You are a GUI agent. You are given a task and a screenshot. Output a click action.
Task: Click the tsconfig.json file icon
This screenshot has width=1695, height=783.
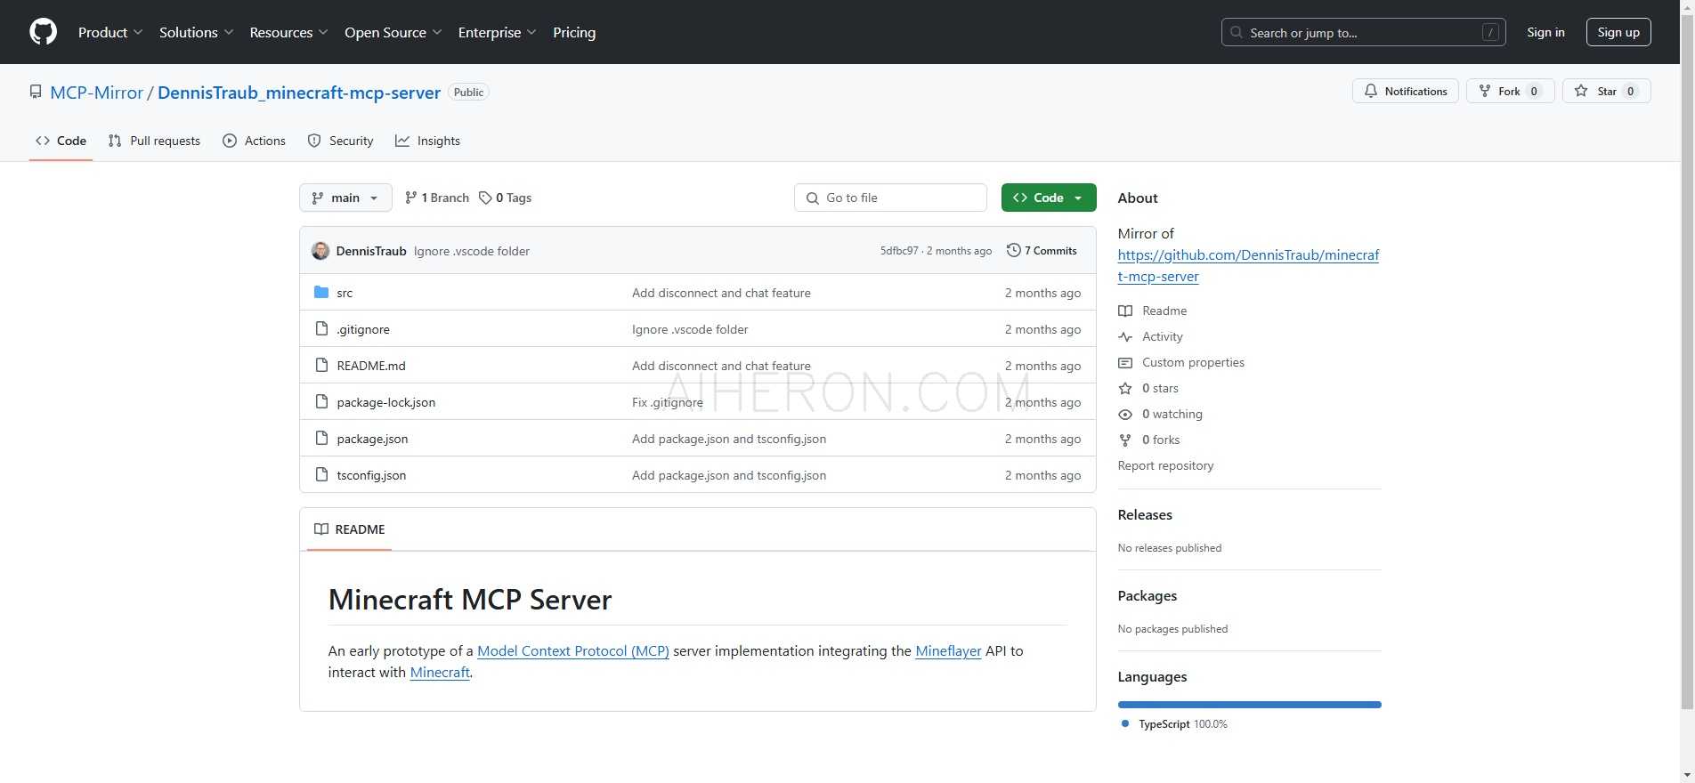tap(321, 474)
